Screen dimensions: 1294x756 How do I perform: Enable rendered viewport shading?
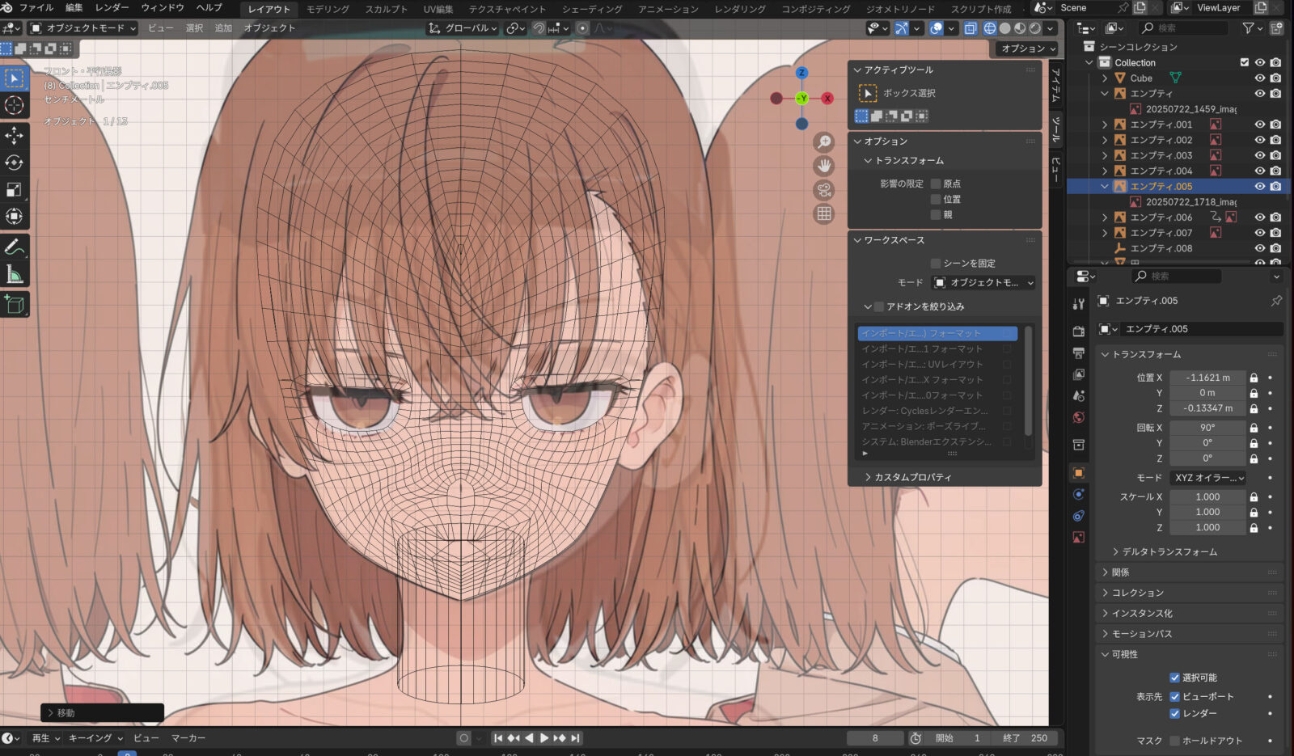1035,28
